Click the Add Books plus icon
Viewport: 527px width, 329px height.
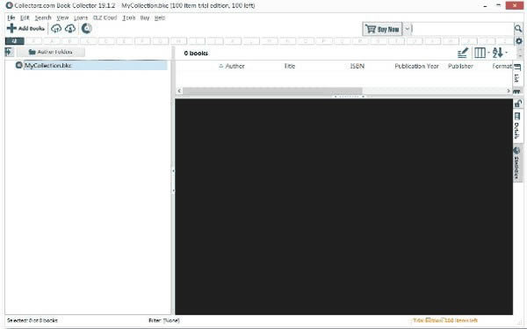(x=11, y=28)
